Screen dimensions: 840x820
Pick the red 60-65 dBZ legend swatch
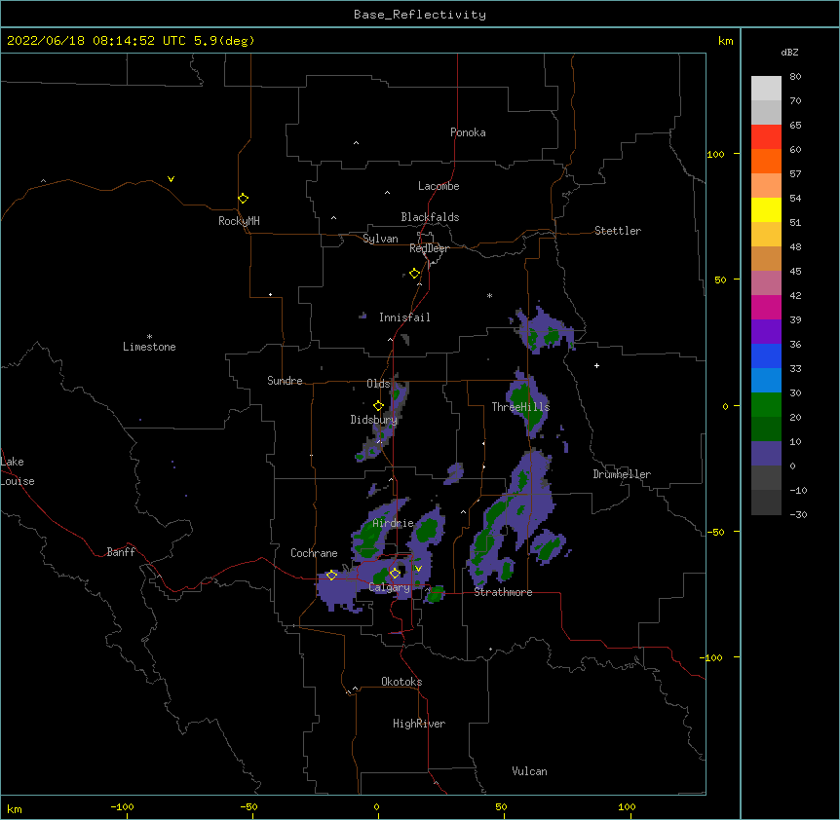pyautogui.click(x=766, y=137)
